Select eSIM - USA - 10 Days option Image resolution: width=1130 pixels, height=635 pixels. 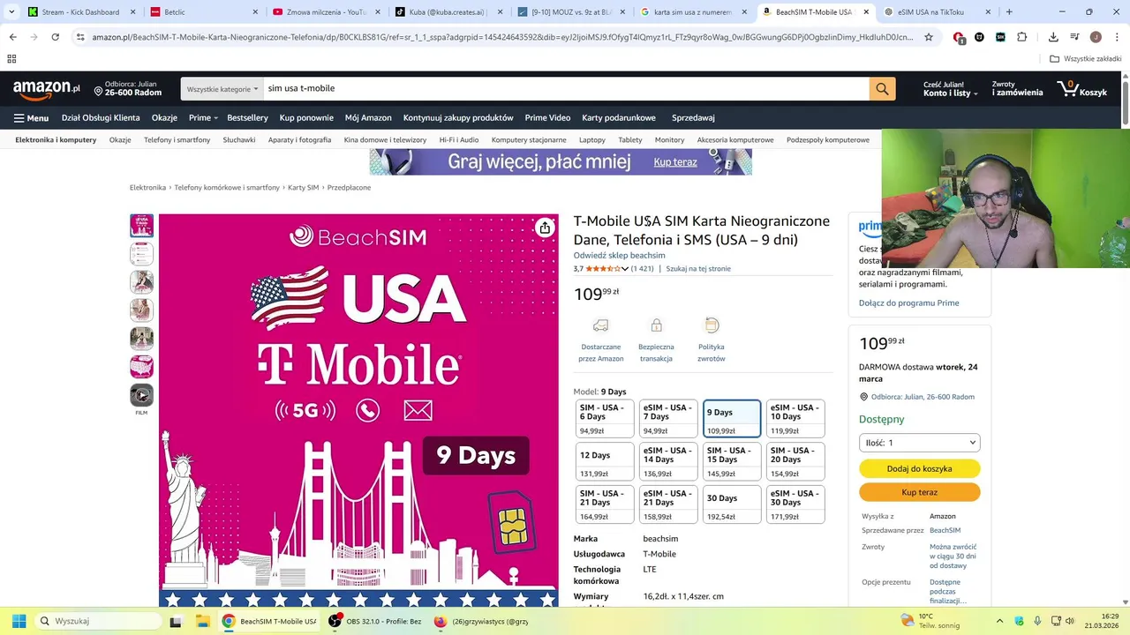pyautogui.click(x=795, y=419)
